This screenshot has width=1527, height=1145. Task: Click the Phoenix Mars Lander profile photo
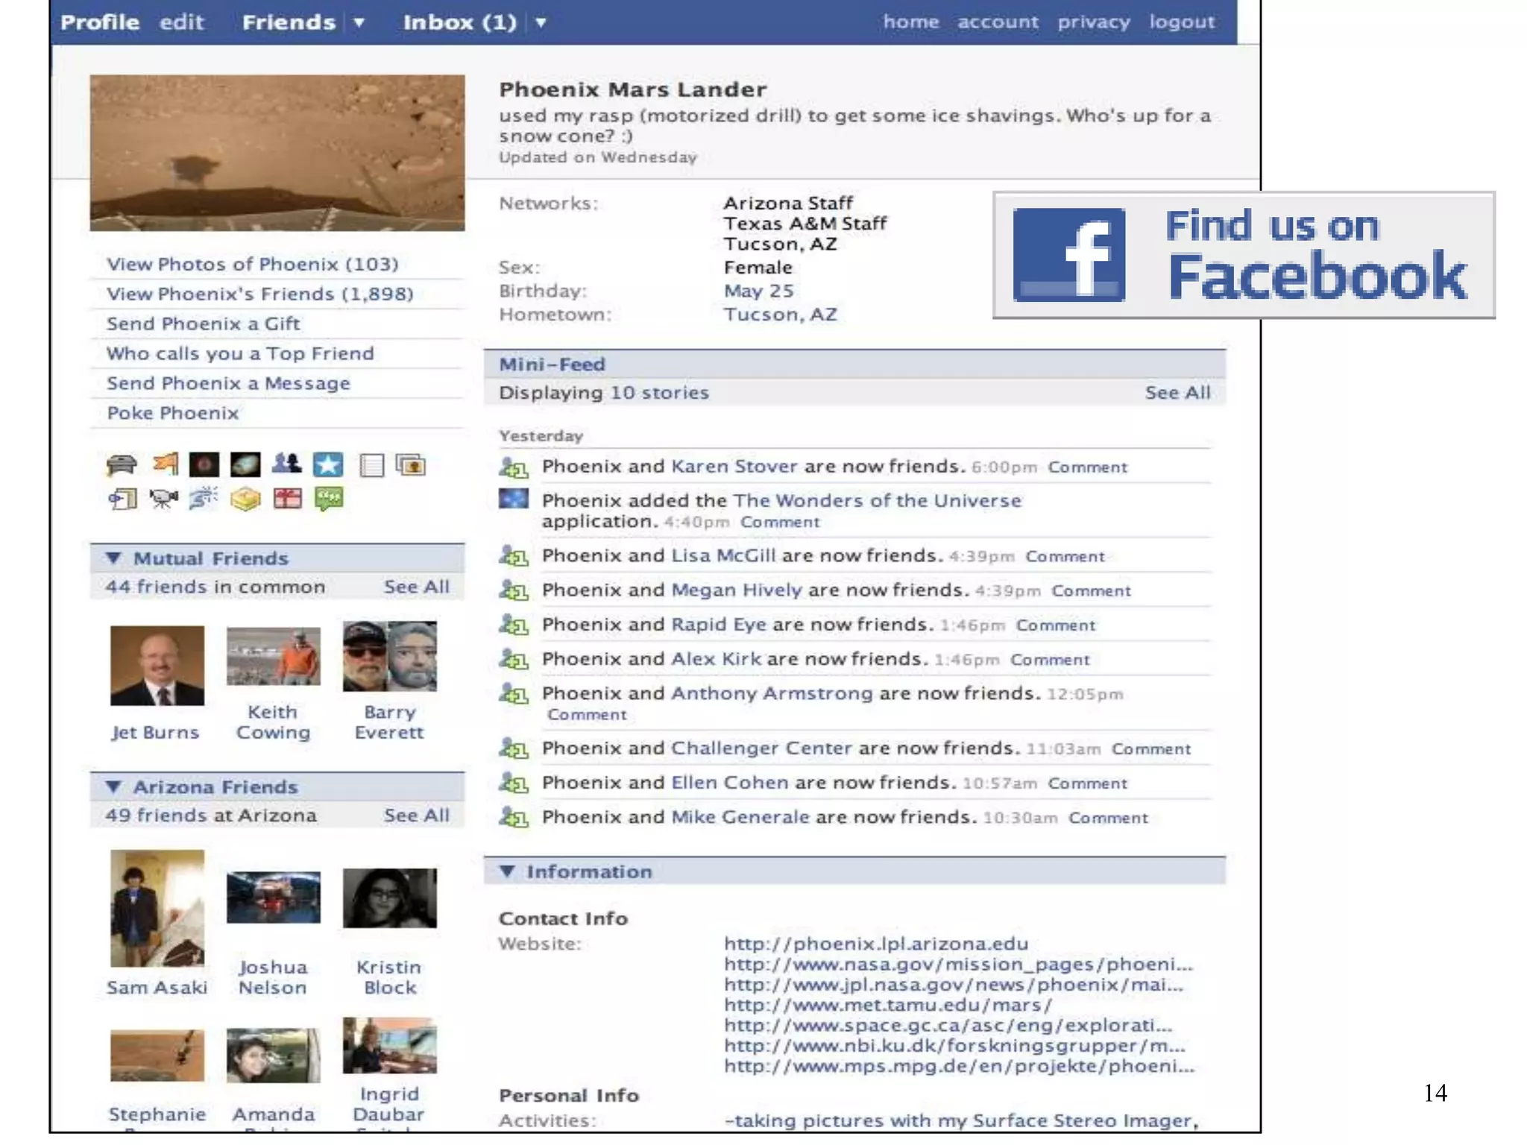point(277,153)
